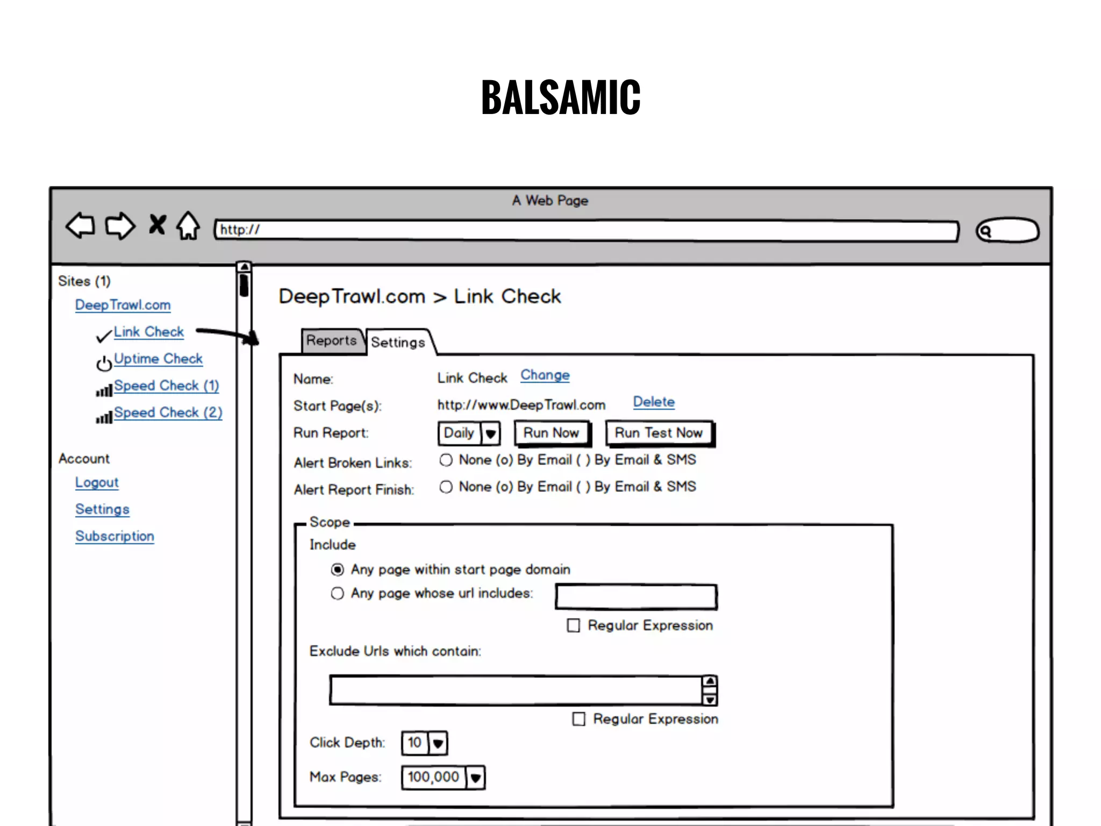Click the http:// address bar
This screenshot has height=826, width=1101.
[x=586, y=231]
